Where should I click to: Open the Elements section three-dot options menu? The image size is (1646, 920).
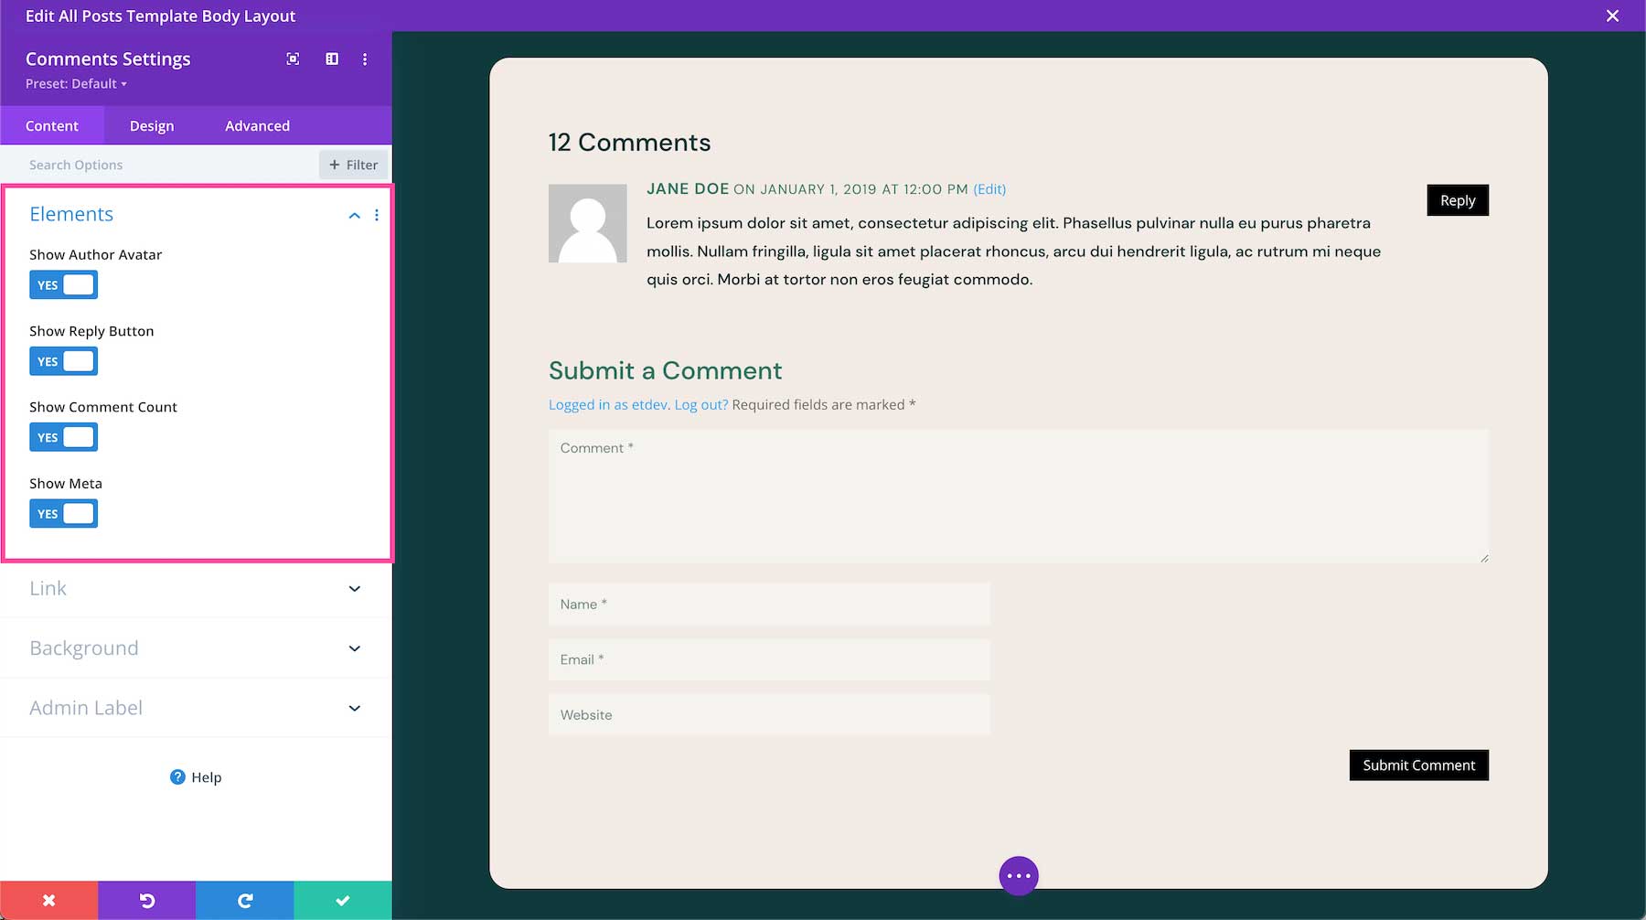pos(377,215)
